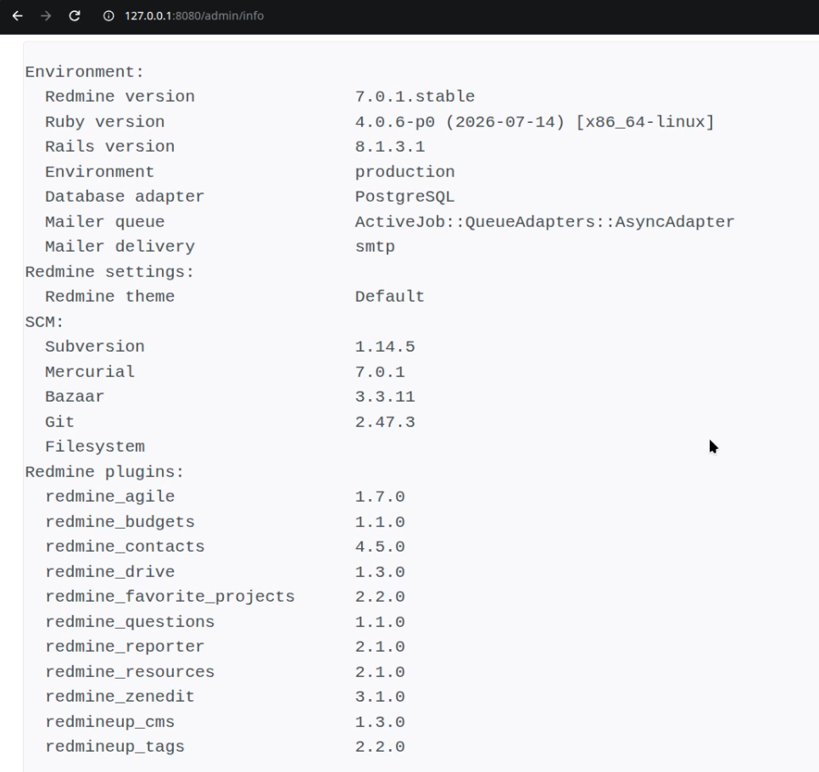The image size is (819, 772).
Task: Click the 'Database adapter' label
Action: tap(125, 197)
